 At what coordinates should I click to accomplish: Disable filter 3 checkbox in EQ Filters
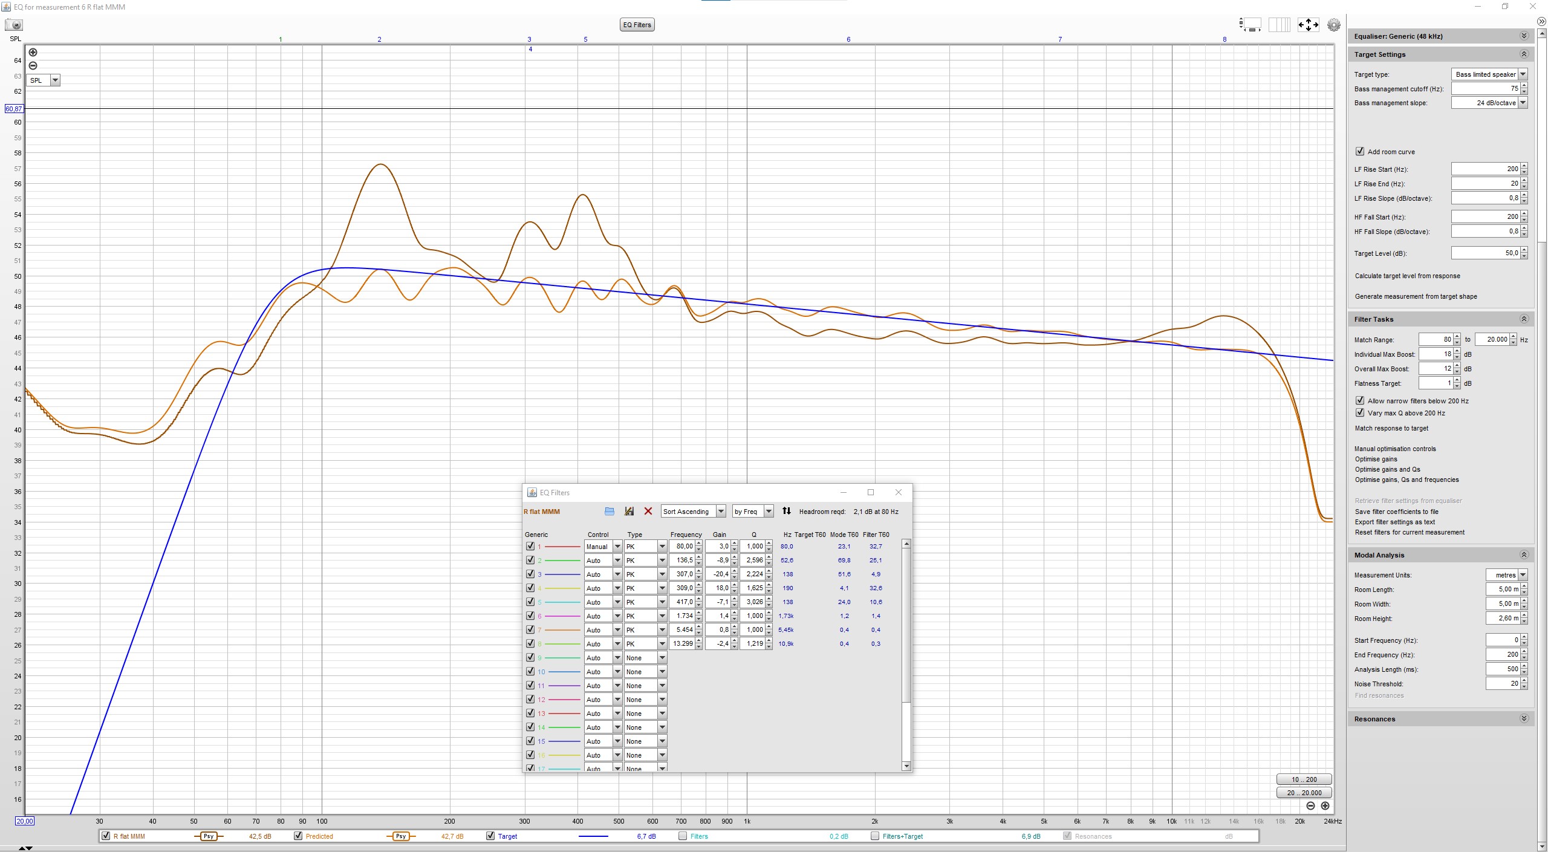(x=530, y=574)
